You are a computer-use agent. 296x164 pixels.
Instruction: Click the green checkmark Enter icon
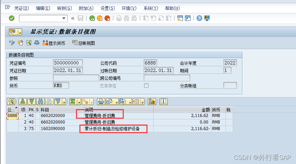coord(12,18)
